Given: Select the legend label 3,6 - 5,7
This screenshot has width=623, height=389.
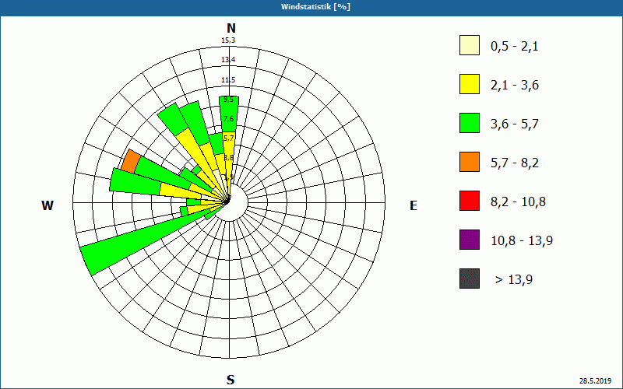Looking at the screenshot, I should 515,124.
